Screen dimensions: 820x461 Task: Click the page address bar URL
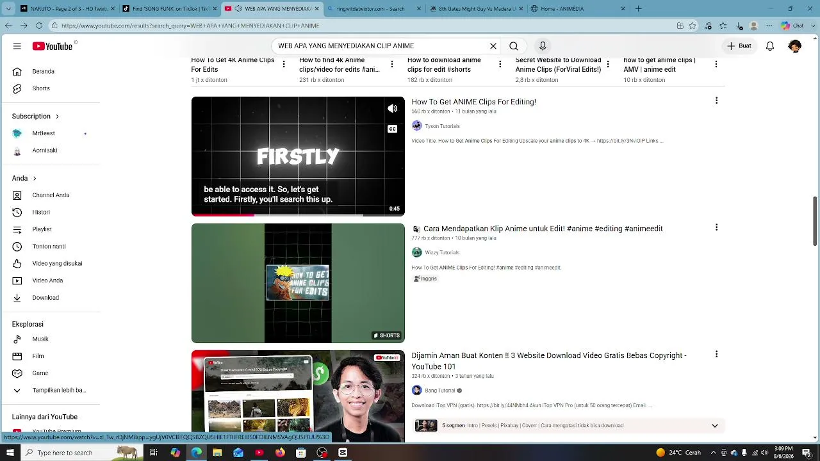(x=190, y=26)
